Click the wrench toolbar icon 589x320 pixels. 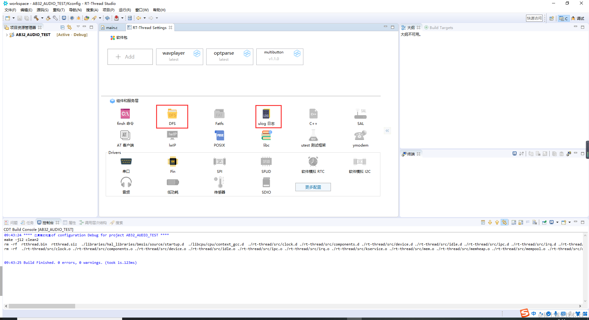[x=55, y=18]
